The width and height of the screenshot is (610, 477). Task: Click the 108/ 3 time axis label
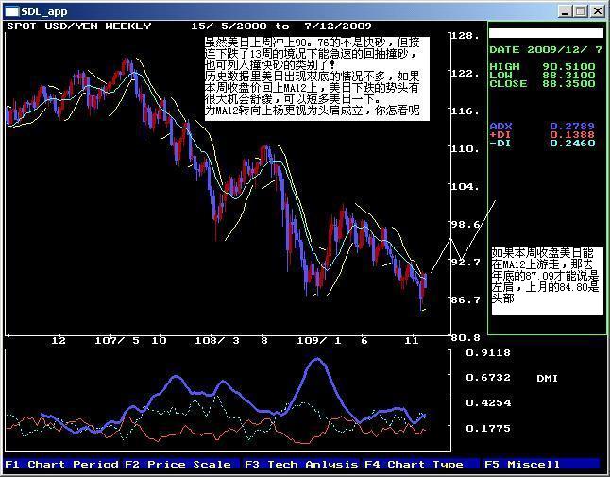pyautogui.click(x=217, y=341)
